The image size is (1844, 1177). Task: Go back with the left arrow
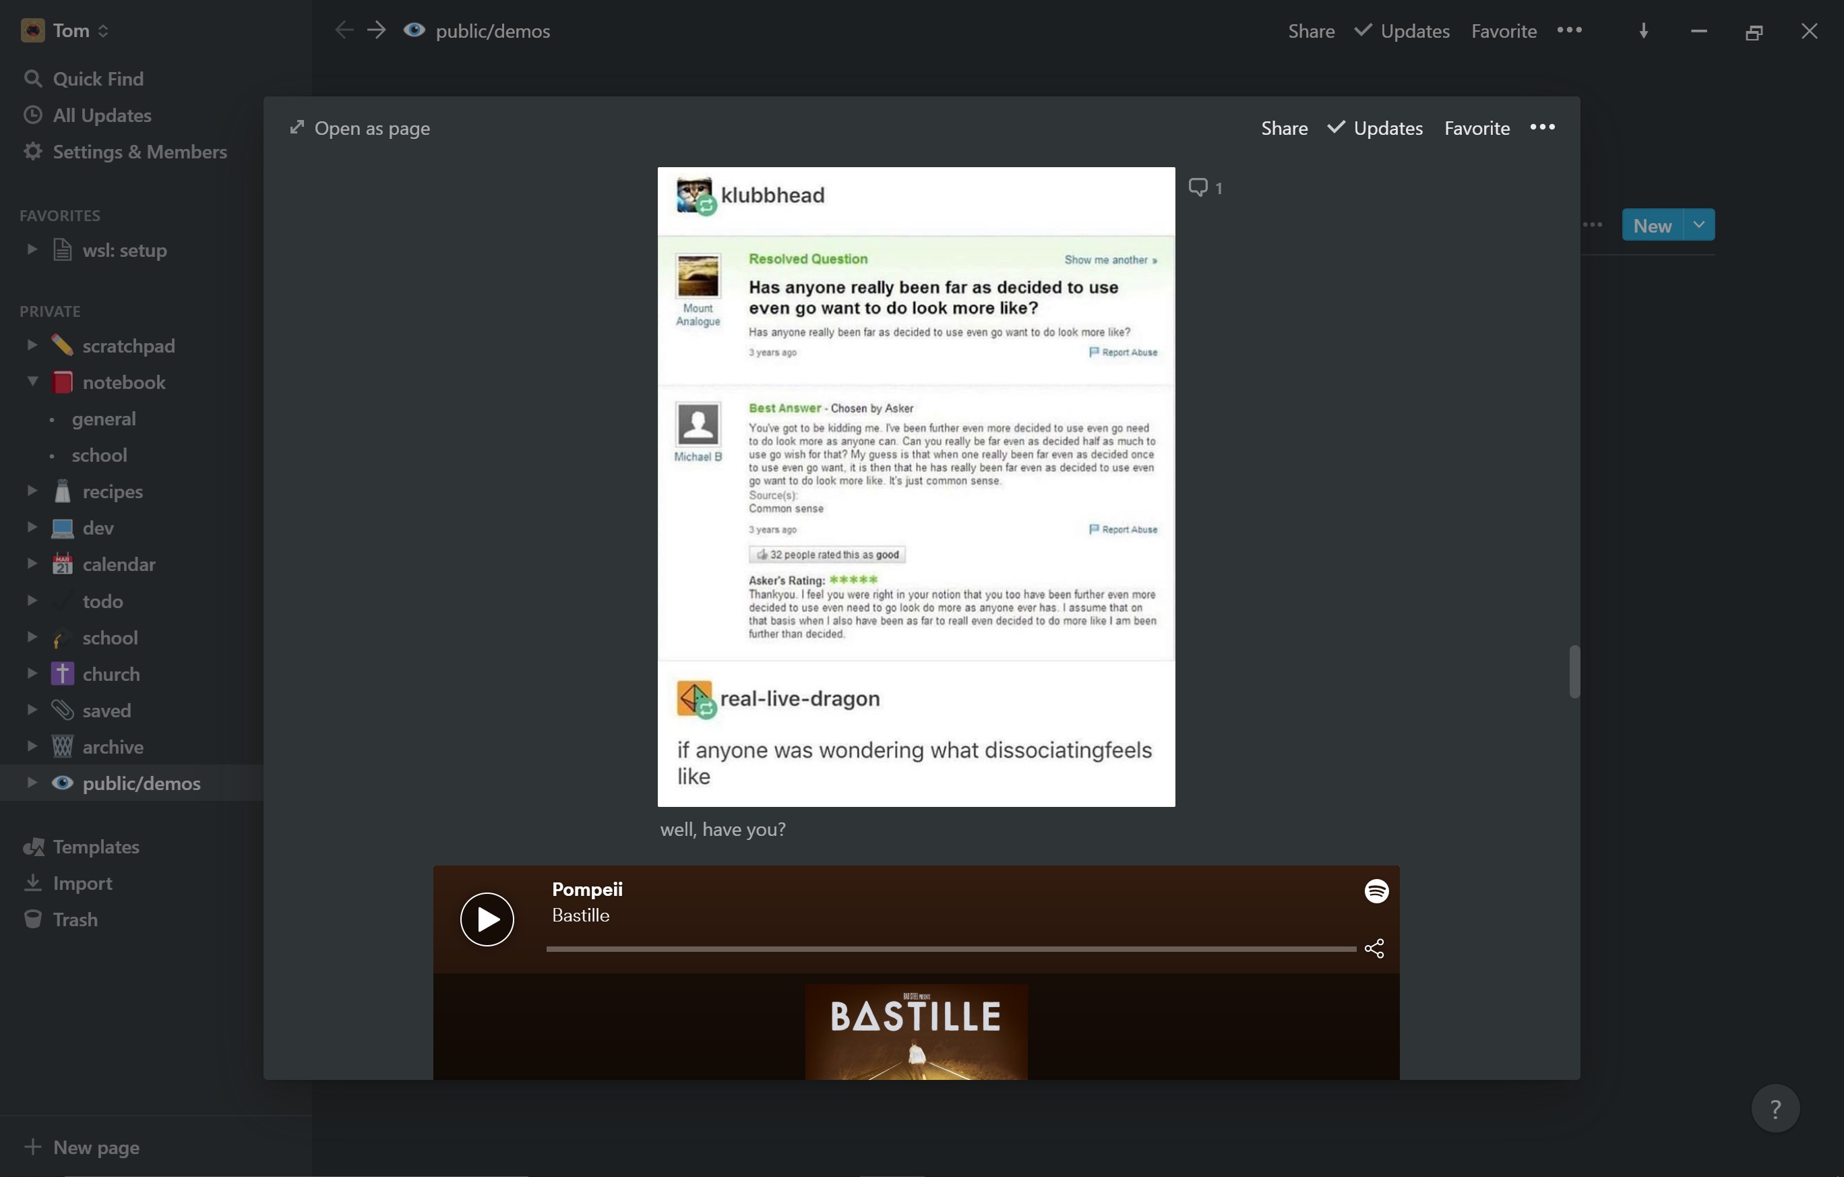click(x=344, y=30)
